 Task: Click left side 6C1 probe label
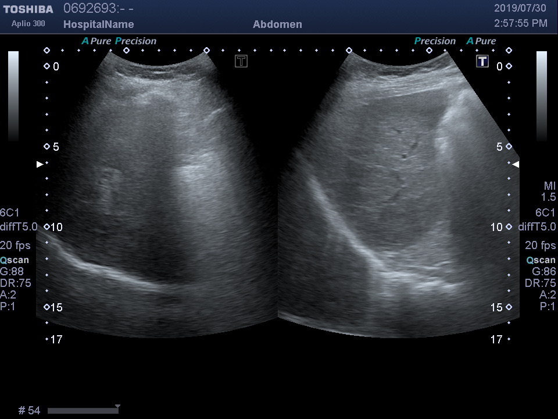pos(10,213)
